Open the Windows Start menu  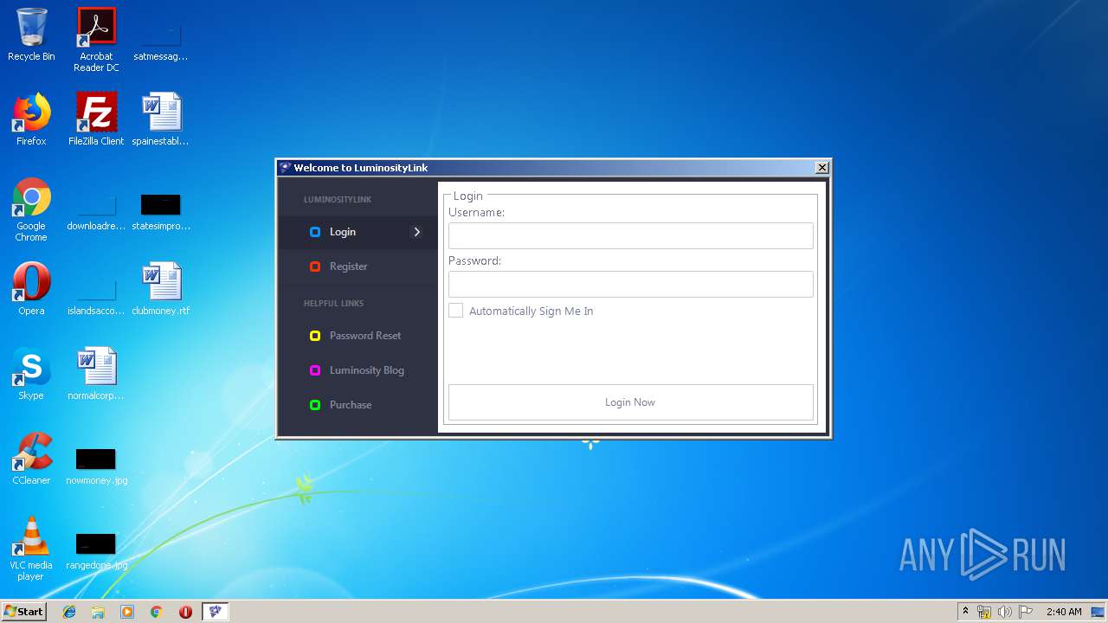coord(23,612)
